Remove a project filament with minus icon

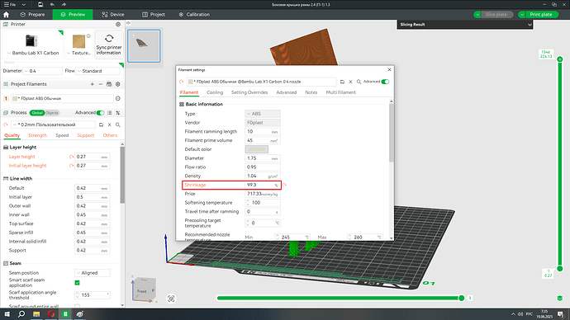pos(101,84)
